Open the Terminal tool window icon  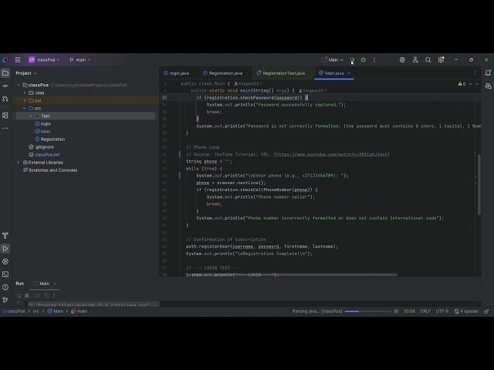5,274
